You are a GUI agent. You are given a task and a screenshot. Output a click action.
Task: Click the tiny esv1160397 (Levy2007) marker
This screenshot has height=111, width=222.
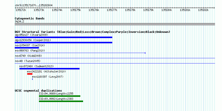point(32,79)
